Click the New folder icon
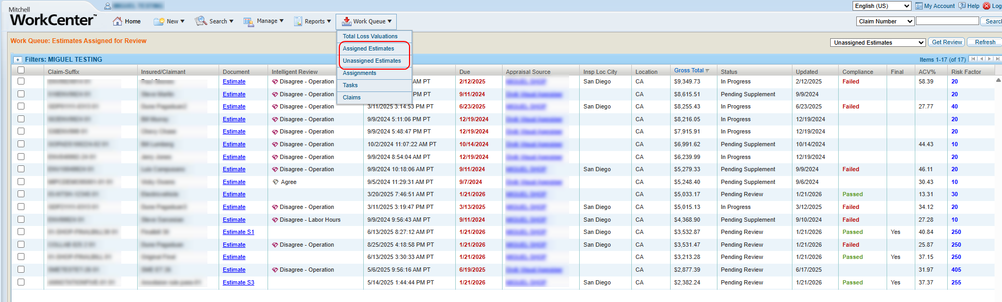1002x302 pixels. pyautogui.click(x=158, y=21)
